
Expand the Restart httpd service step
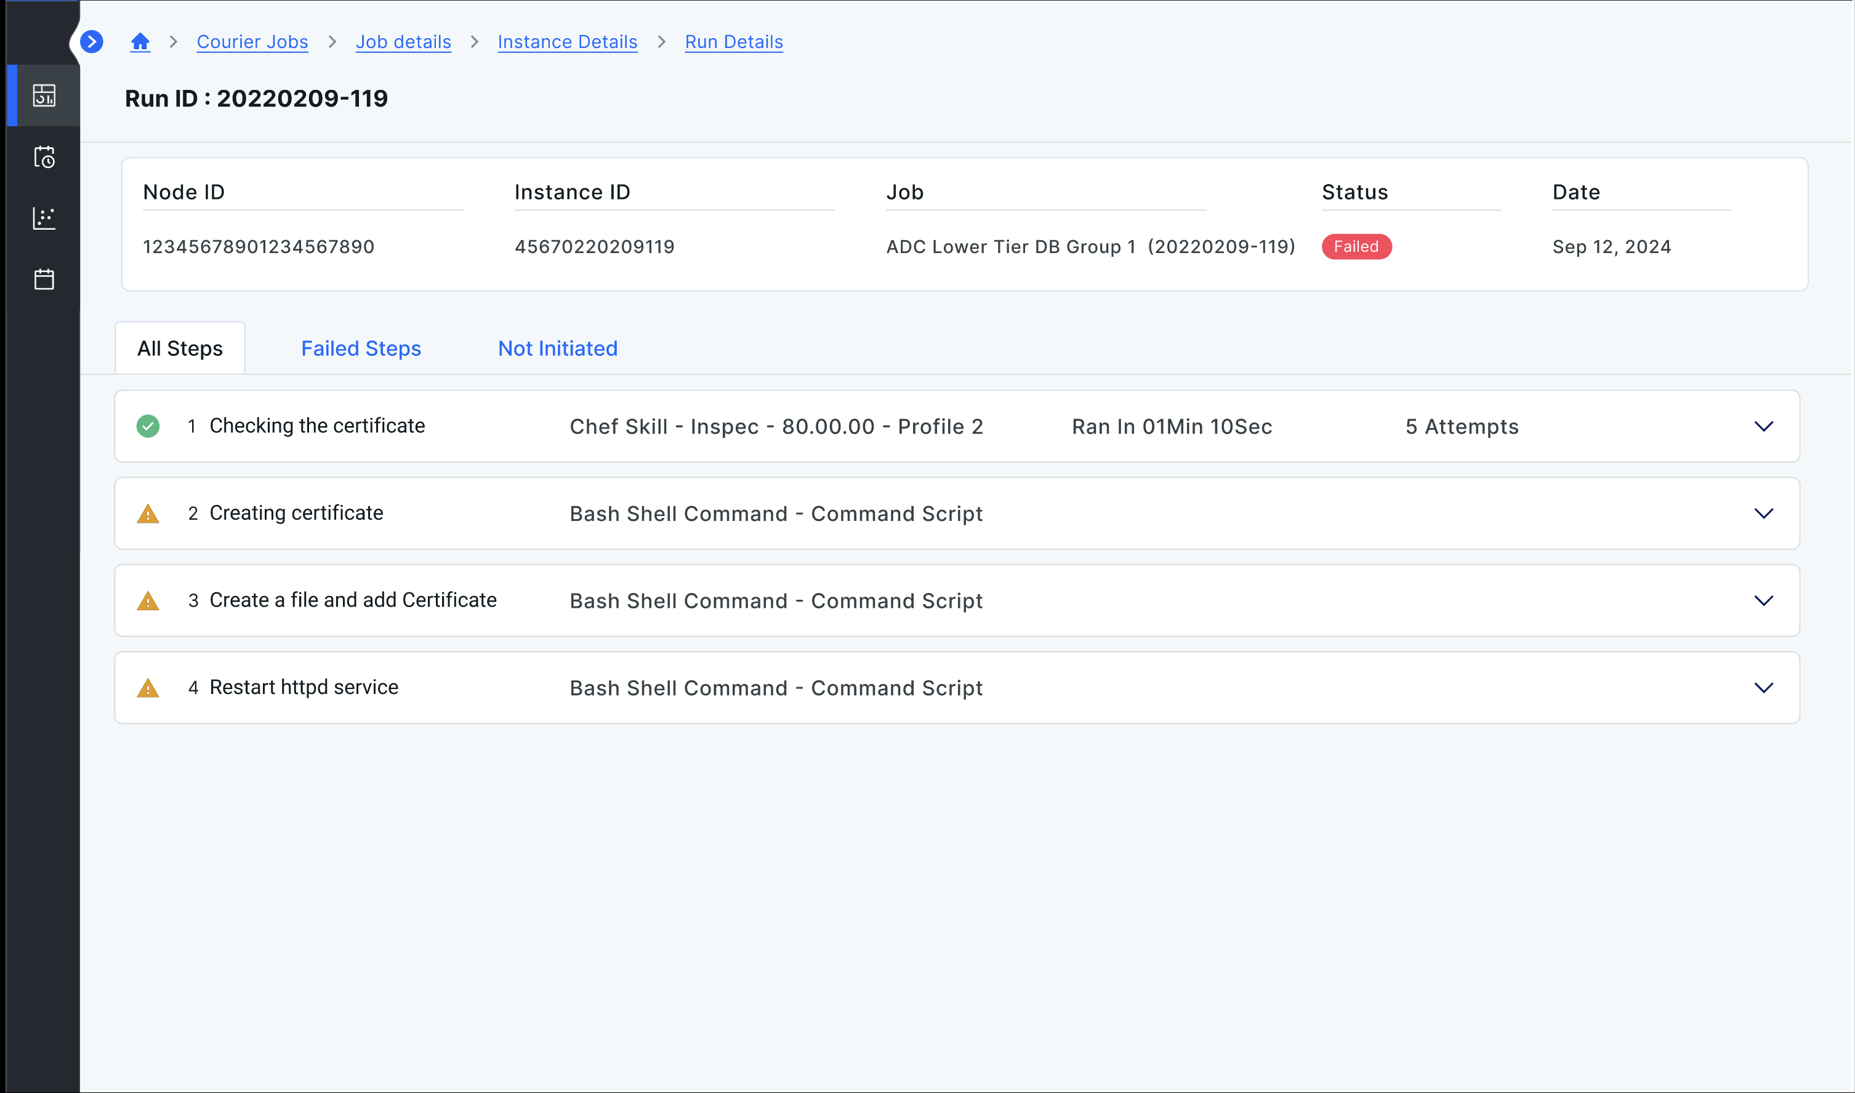click(1763, 688)
